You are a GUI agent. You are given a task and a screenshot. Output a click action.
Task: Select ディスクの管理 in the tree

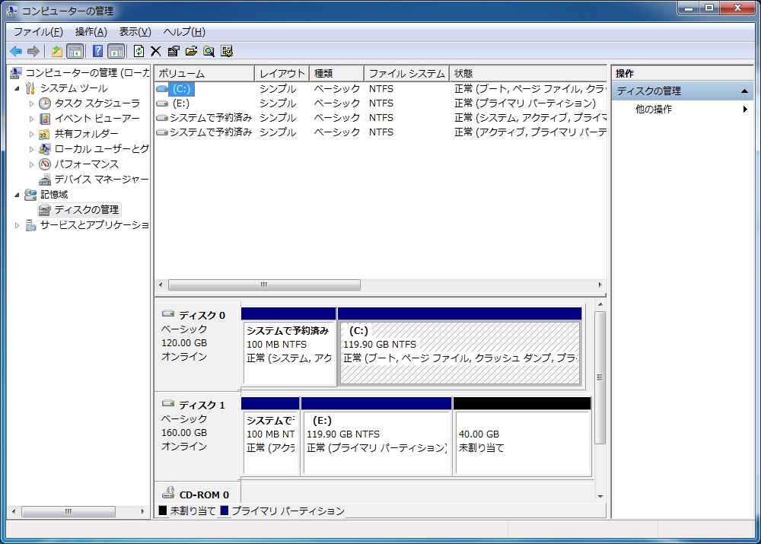[x=87, y=209]
